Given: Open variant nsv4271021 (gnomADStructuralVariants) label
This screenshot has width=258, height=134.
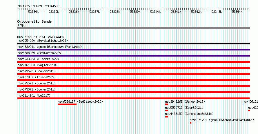Looking at the screenshot, I should coord(222,120).
